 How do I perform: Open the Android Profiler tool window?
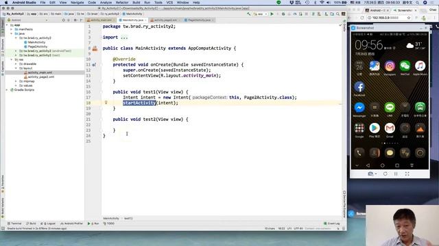point(71,223)
